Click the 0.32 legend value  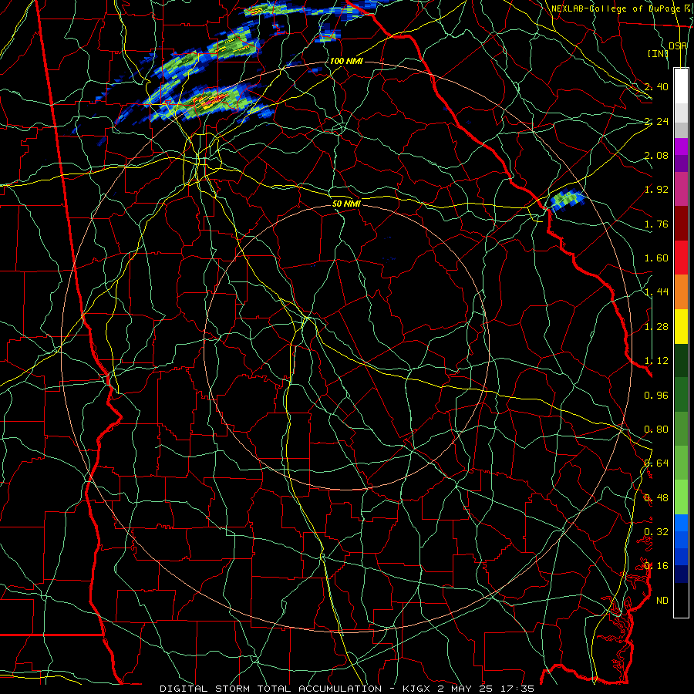tap(656, 532)
